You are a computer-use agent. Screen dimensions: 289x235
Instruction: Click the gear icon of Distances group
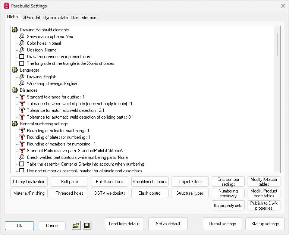click(x=15, y=90)
